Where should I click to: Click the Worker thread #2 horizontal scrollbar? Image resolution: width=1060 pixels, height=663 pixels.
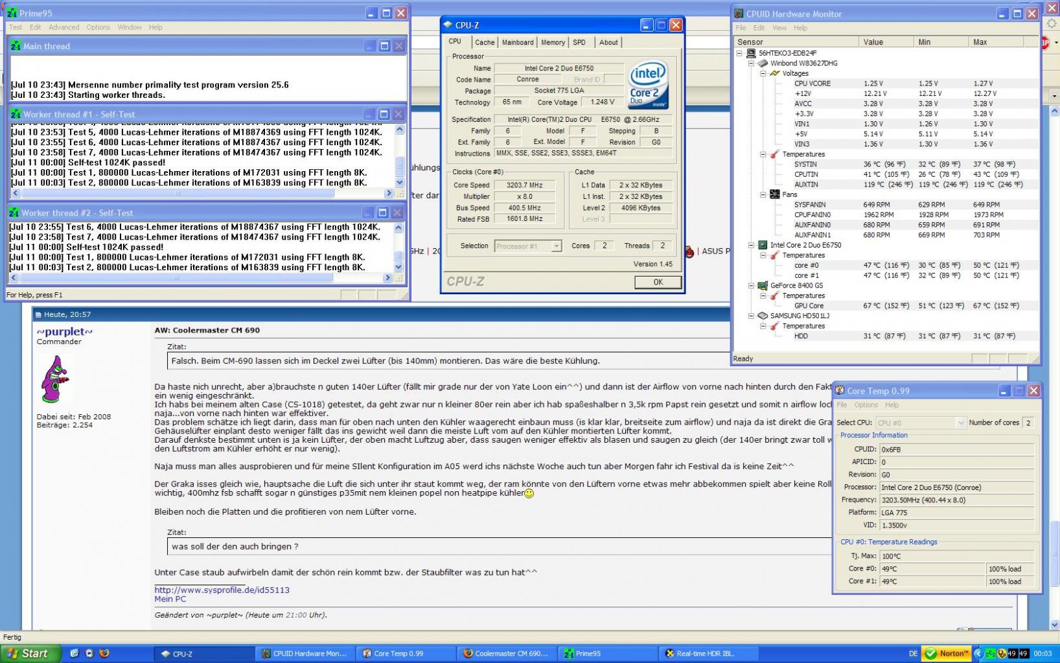(x=201, y=278)
